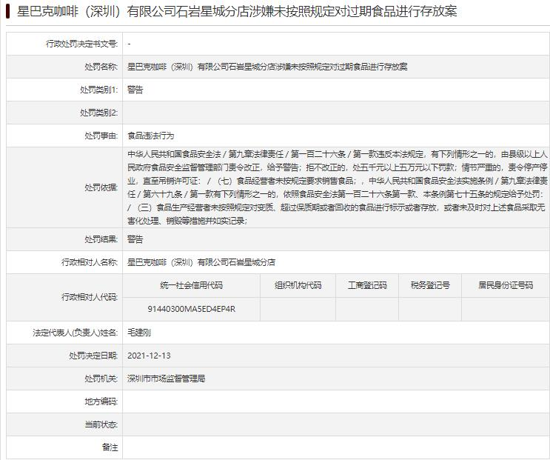Click the 处罚事由 label
The width and height of the screenshot is (550, 460).
point(101,136)
